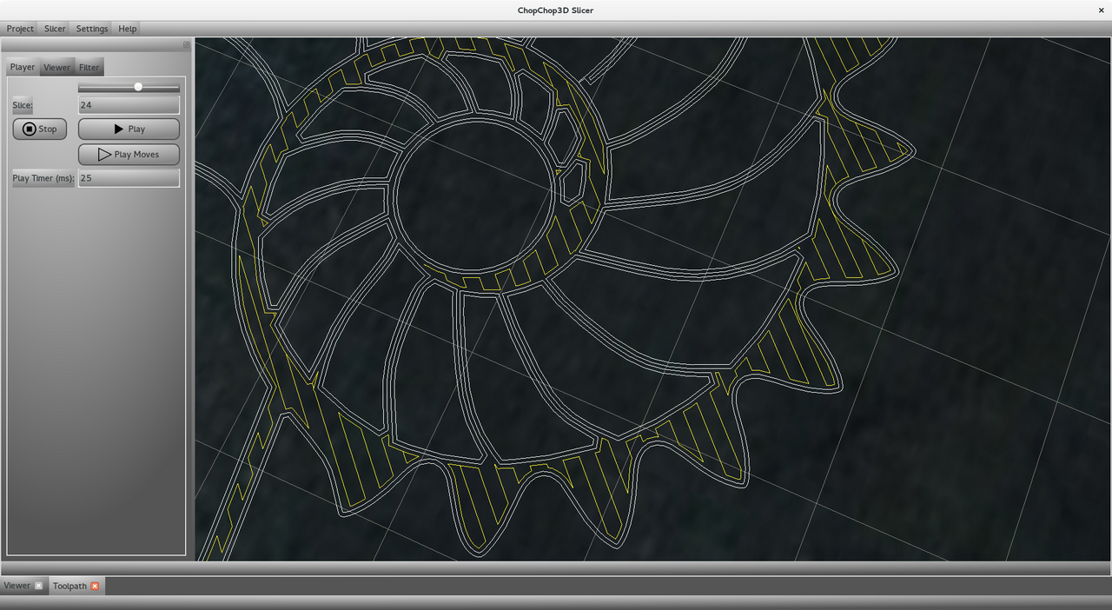Open the Project menu
The width and height of the screenshot is (1112, 610).
[x=20, y=29]
